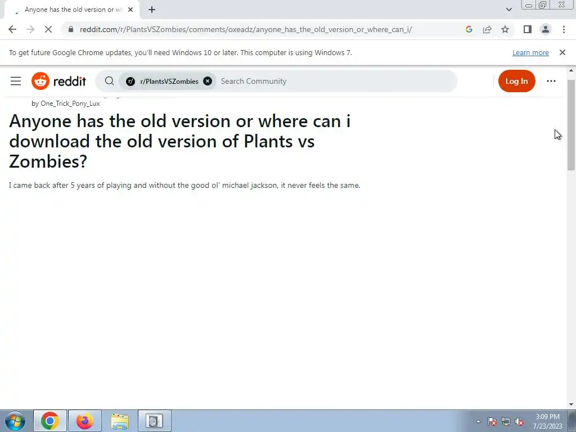Click the r/PlantsVSZombies community chip
The width and height of the screenshot is (576, 432).
click(x=167, y=81)
